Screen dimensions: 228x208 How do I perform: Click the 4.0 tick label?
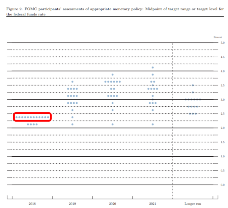click(x=222, y=71)
